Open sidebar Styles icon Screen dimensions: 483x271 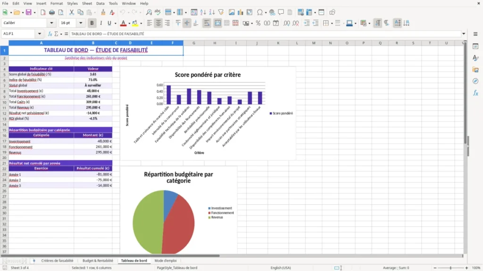475,58
